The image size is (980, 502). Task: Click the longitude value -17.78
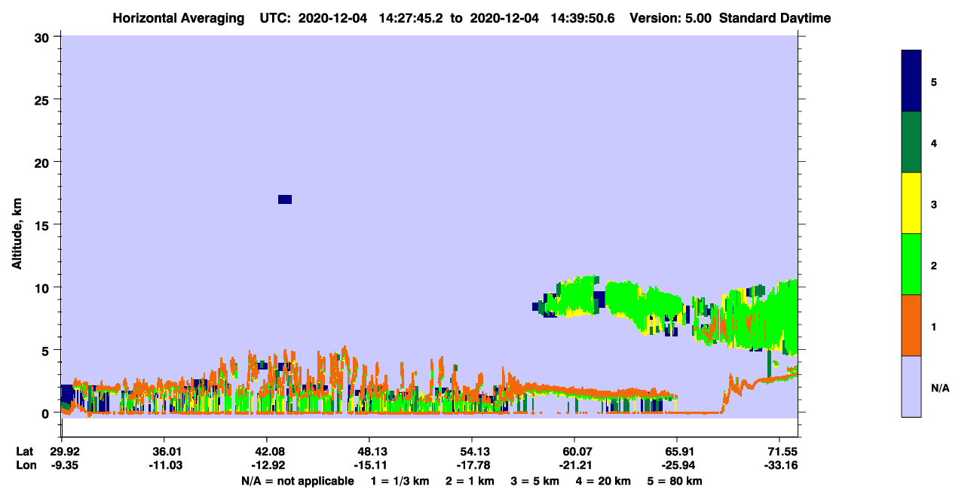coord(472,465)
